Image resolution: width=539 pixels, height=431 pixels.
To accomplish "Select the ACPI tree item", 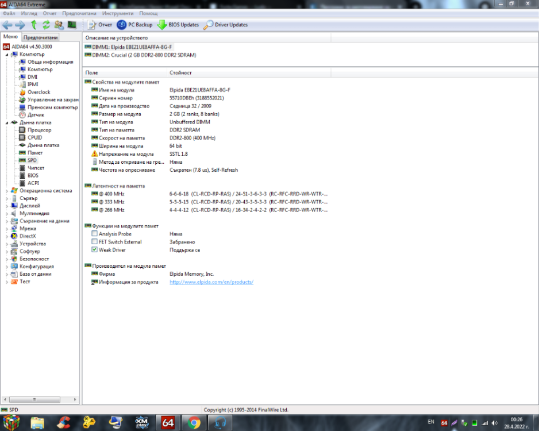I will (x=33, y=183).
